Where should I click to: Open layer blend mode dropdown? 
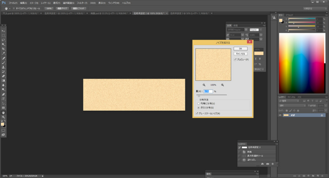coord(292,106)
